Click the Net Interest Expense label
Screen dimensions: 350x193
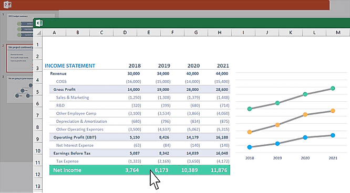click(x=75, y=145)
